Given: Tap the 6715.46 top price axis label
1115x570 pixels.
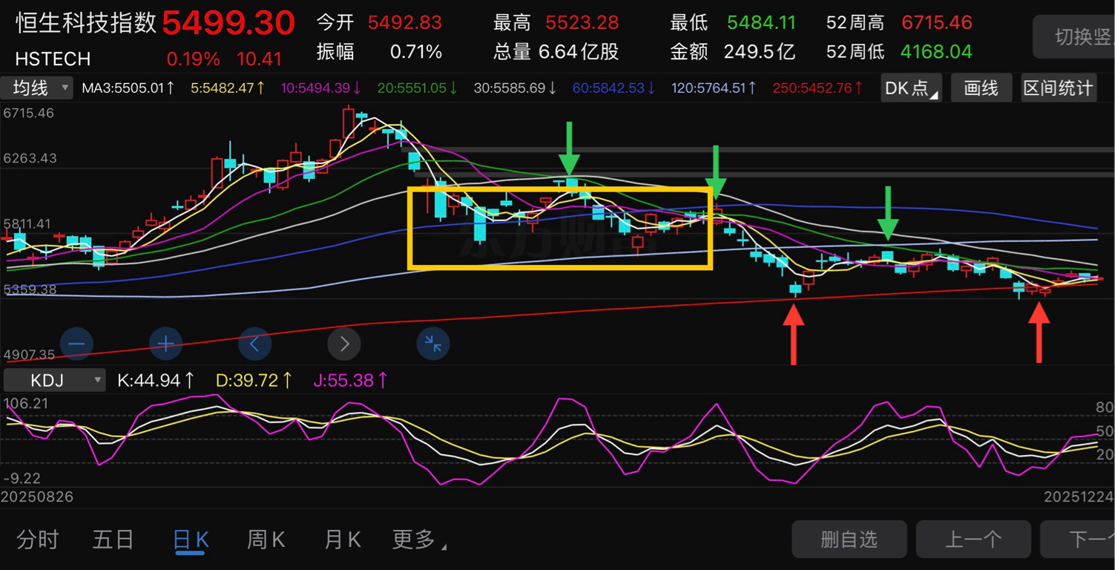Looking at the screenshot, I should (x=29, y=114).
